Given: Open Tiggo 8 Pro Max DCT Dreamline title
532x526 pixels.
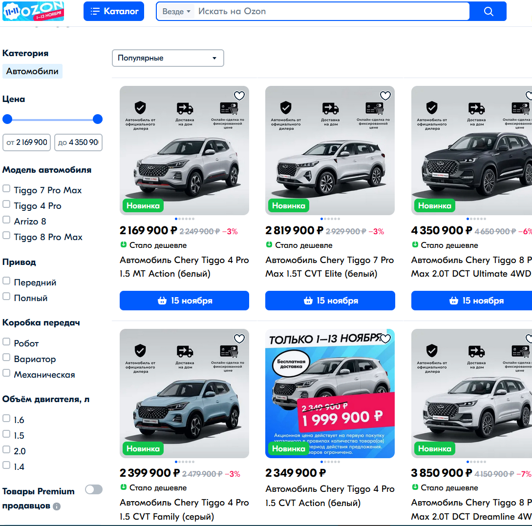Looking at the screenshot, I should pos(471,510).
